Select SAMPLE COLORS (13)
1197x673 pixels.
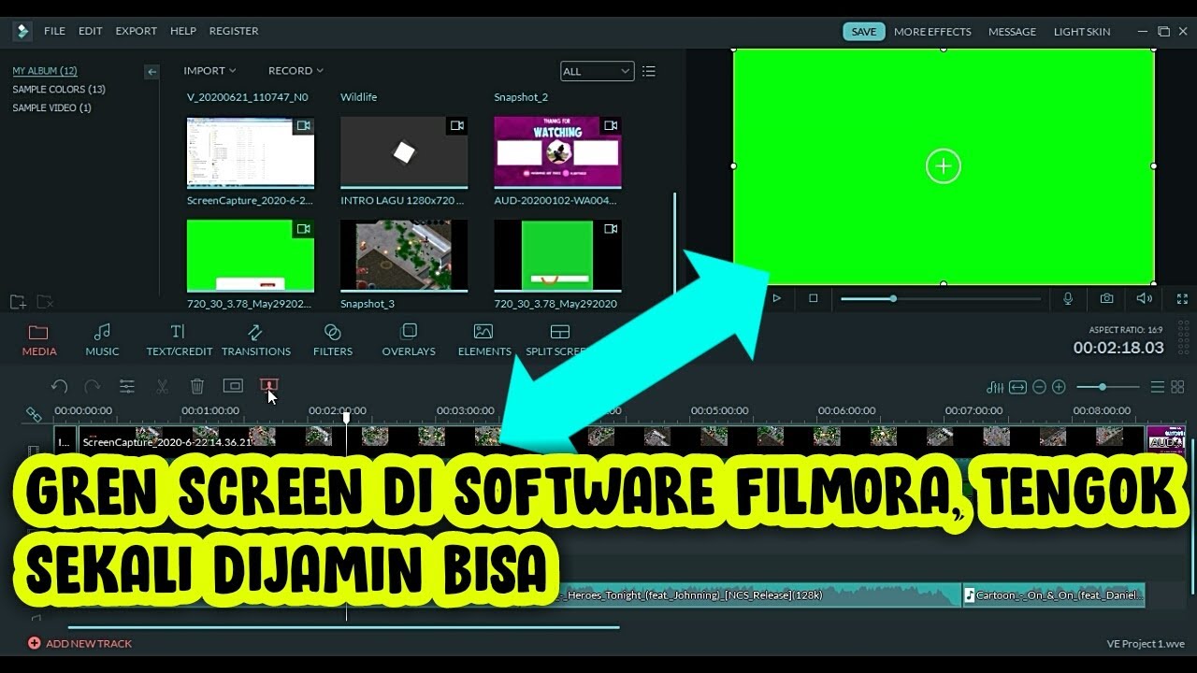coord(59,90)
